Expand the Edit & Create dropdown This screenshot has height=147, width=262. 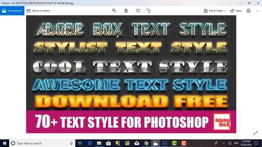(215, 11)
